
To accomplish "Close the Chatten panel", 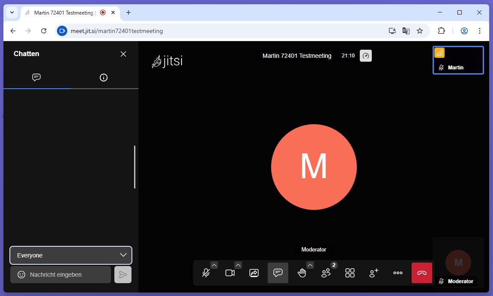I will pos(123,54).
